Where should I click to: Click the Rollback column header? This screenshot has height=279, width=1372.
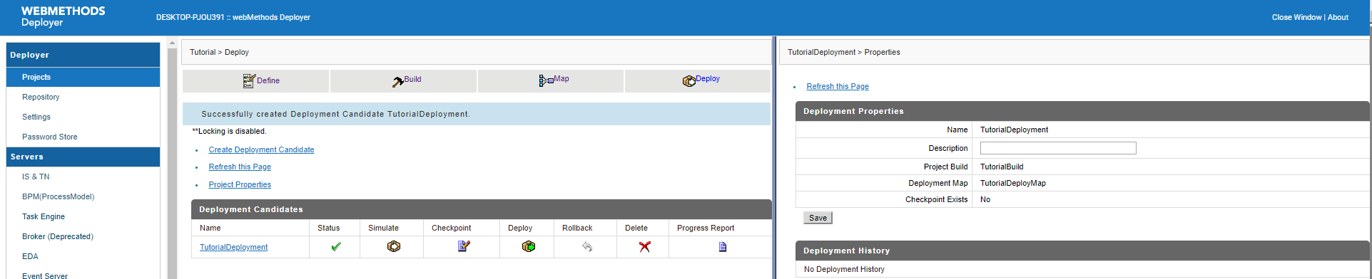click(577, 228)
